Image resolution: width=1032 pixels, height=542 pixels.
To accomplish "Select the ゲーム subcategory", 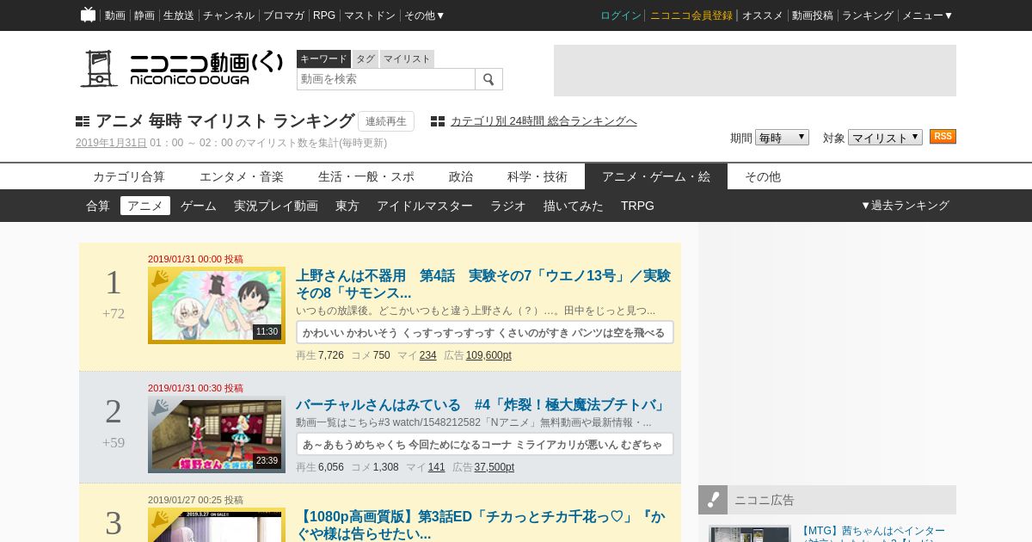I will (x=199, y=206).
